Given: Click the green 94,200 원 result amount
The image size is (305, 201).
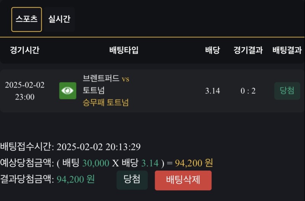Looking at the screenshot, I should (x=75, y=179).
